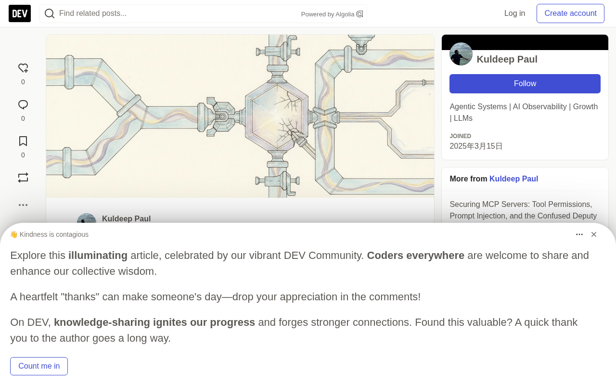616x385 pixels.
Task: Open the Kuldeep Paul link in More from
Action: [x=513, y=179]
